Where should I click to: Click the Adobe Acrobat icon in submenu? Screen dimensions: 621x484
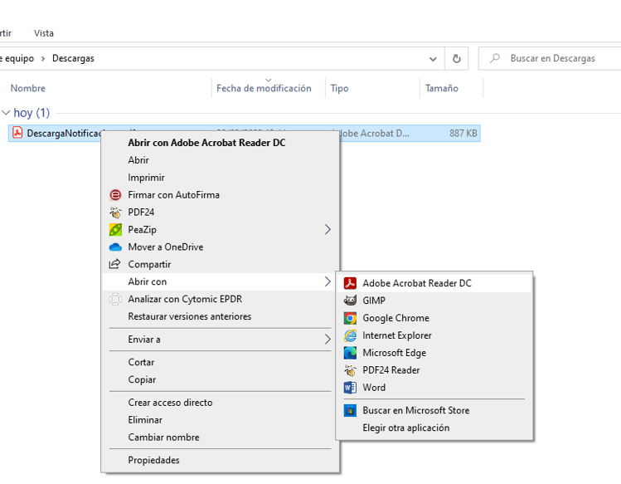pos(350,283)
